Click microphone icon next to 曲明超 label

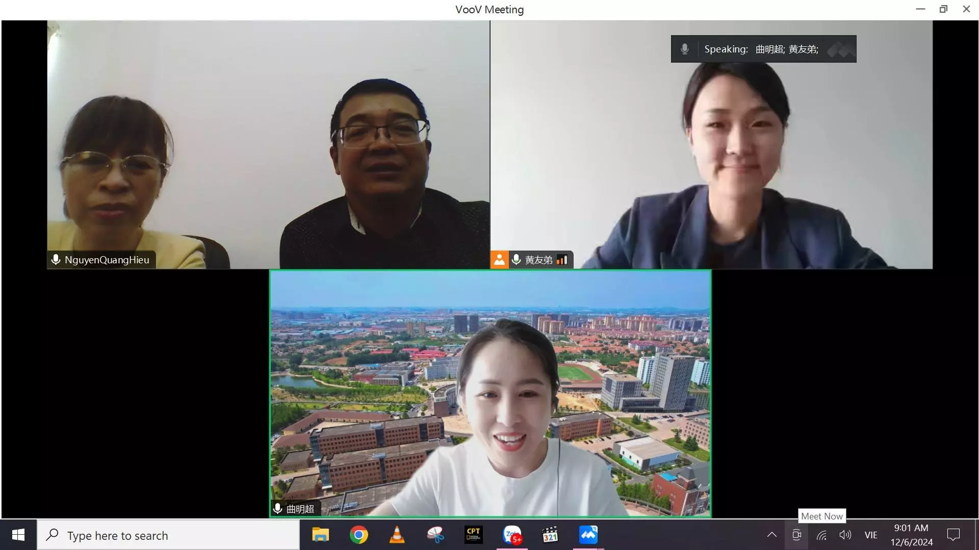click(x=278, y=508)
